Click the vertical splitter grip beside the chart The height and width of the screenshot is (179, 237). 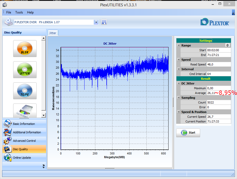coord(173,102)
